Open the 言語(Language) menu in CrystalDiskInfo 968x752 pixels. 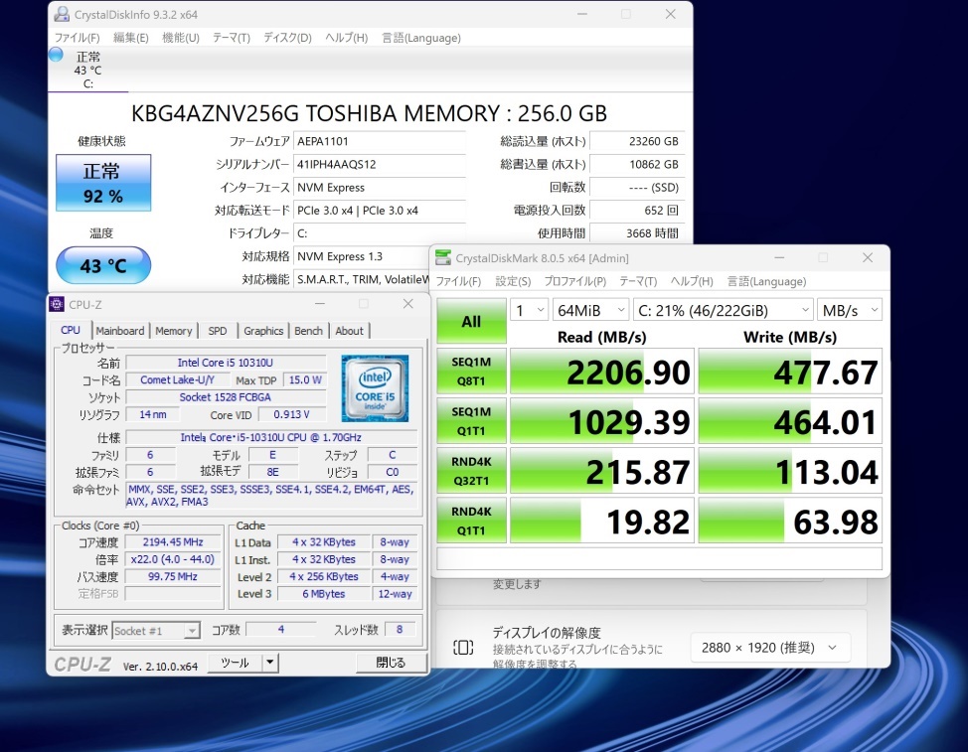point(421,38)
